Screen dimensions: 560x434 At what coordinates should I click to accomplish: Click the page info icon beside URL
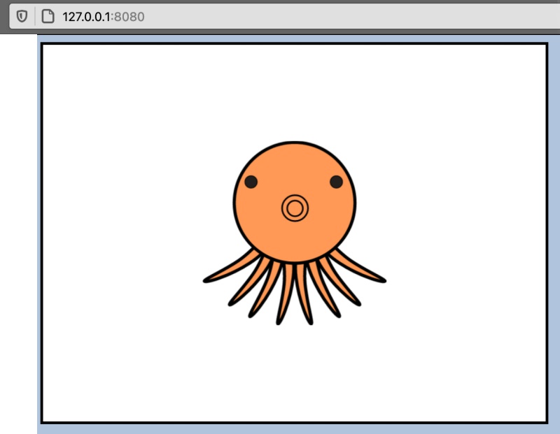pyautogui.click(x=48, y=16)
